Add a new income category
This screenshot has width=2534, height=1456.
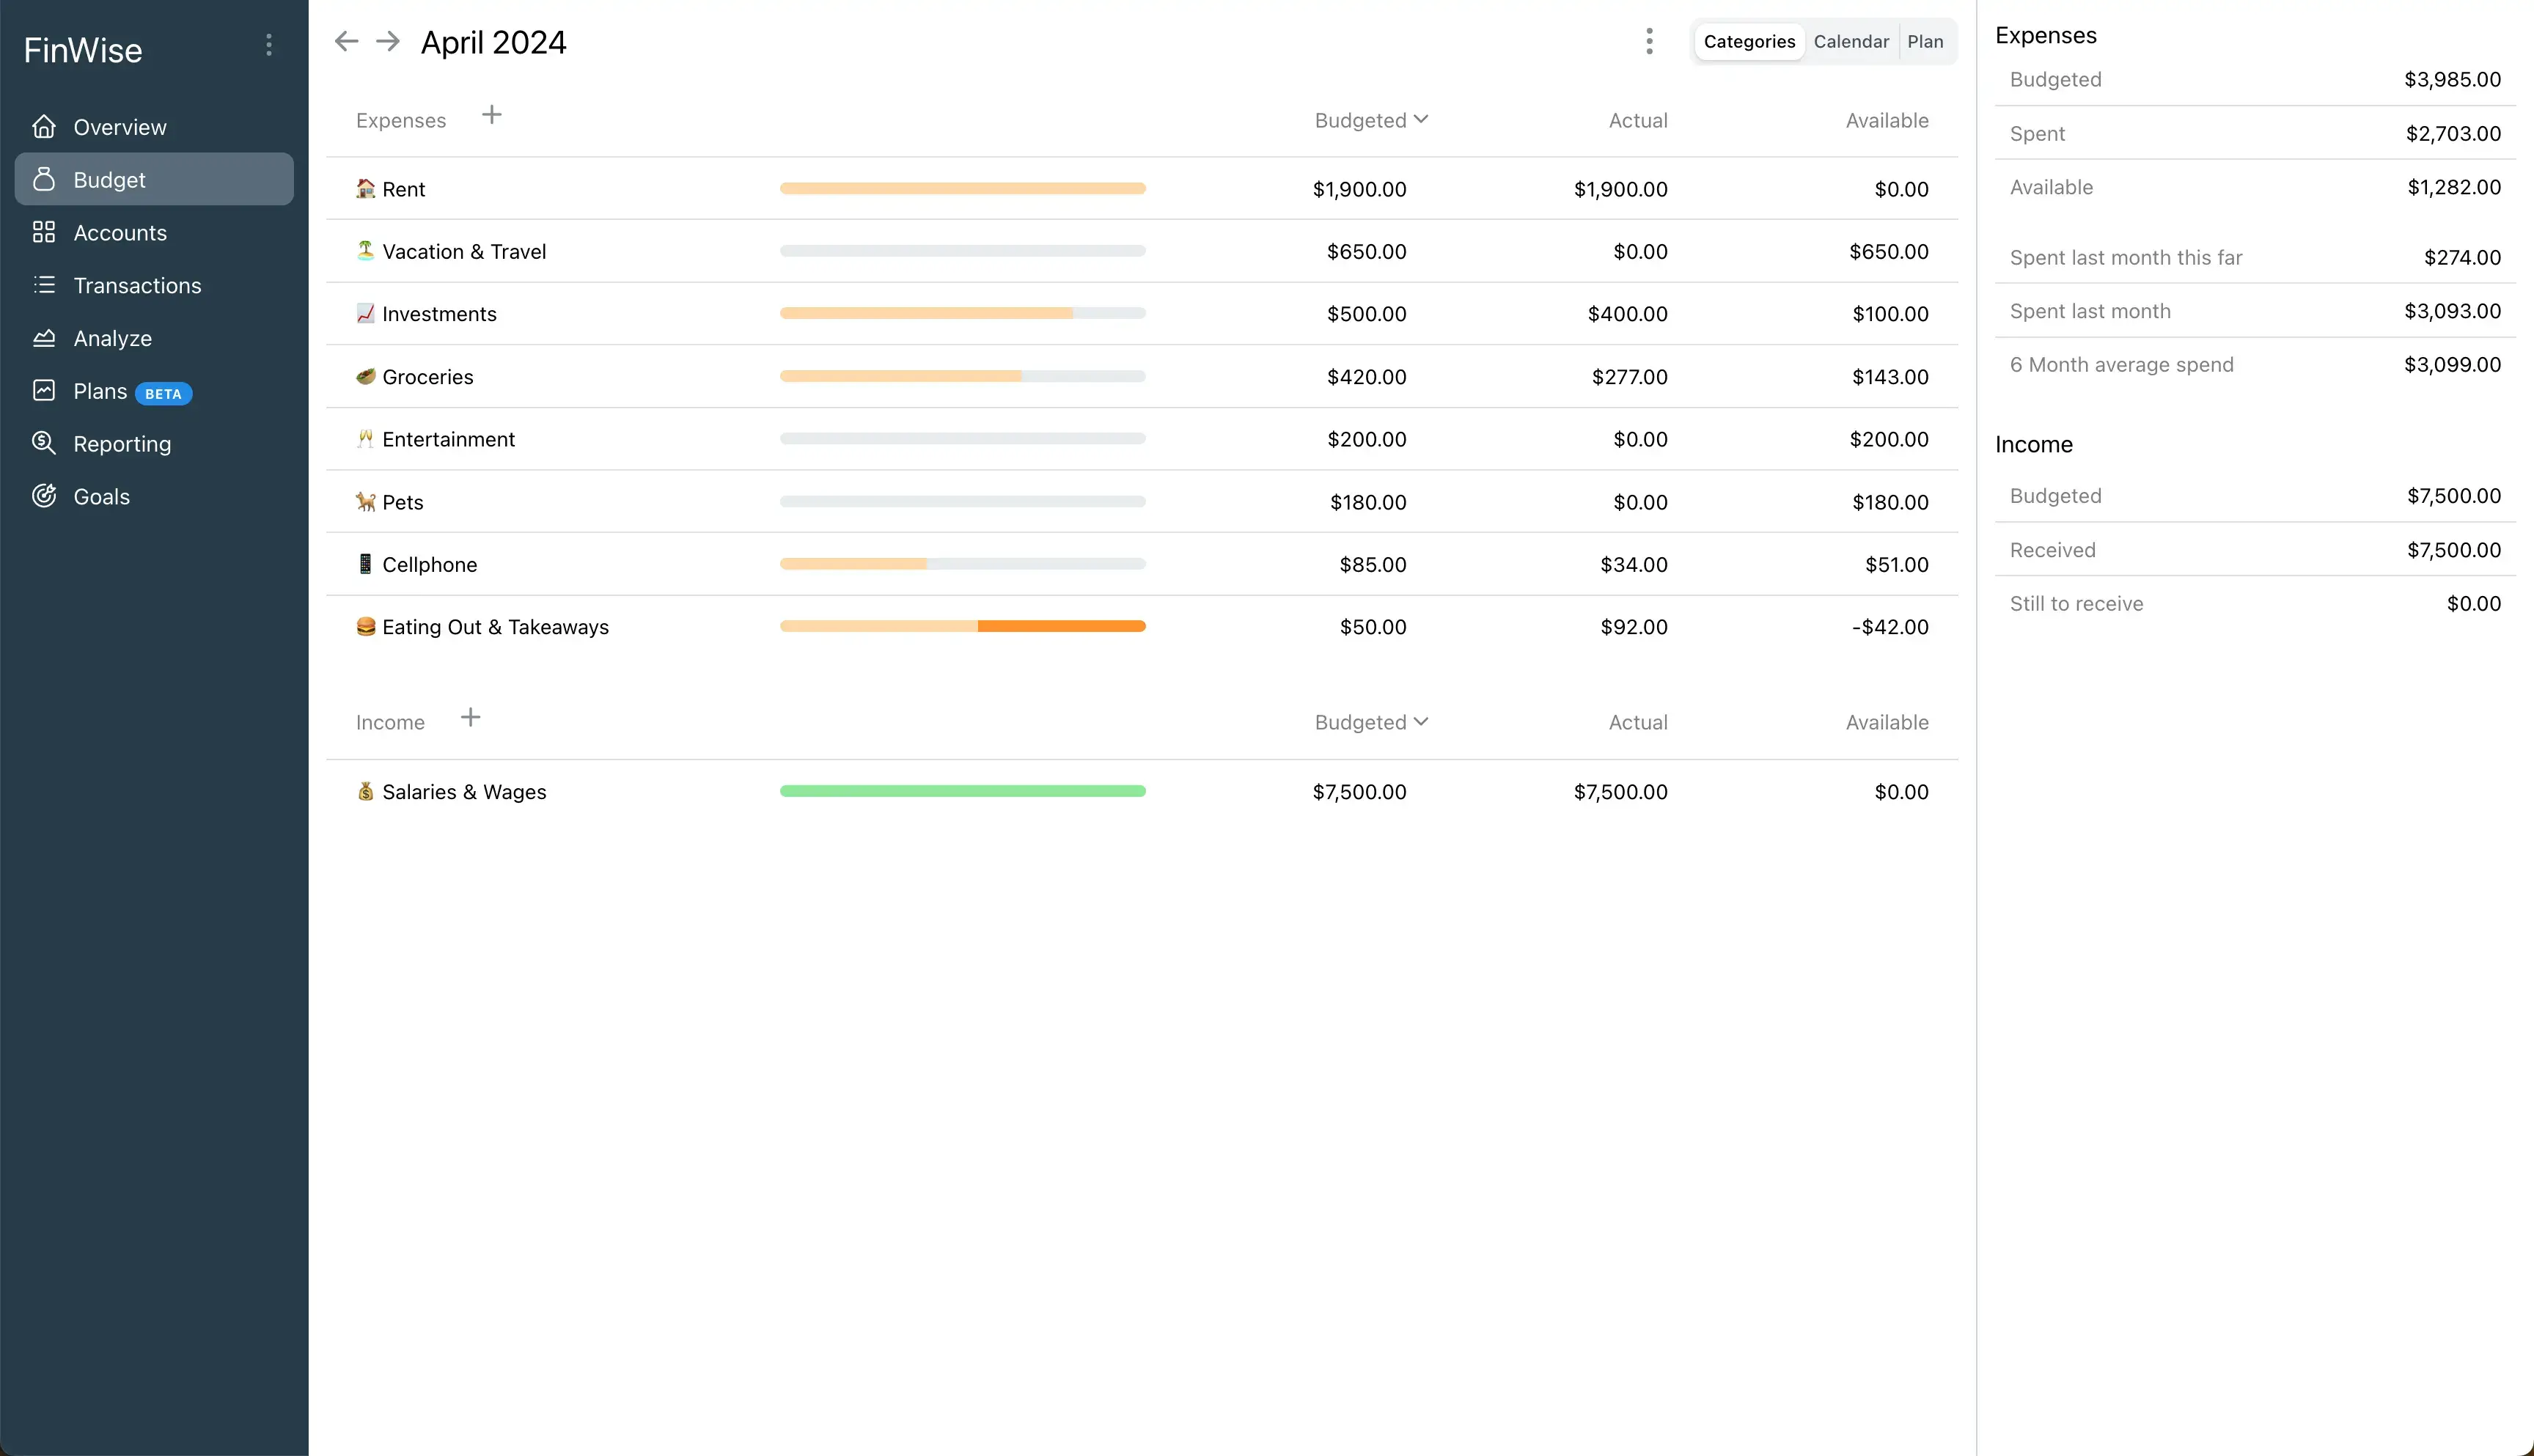click(x=470, y=716)
